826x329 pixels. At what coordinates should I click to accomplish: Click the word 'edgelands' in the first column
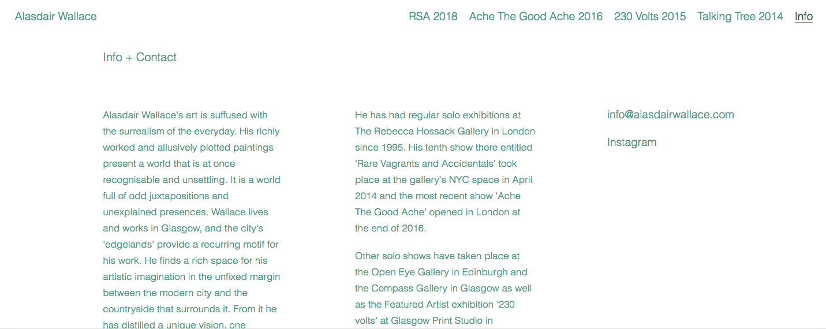[x=128, y=245]
